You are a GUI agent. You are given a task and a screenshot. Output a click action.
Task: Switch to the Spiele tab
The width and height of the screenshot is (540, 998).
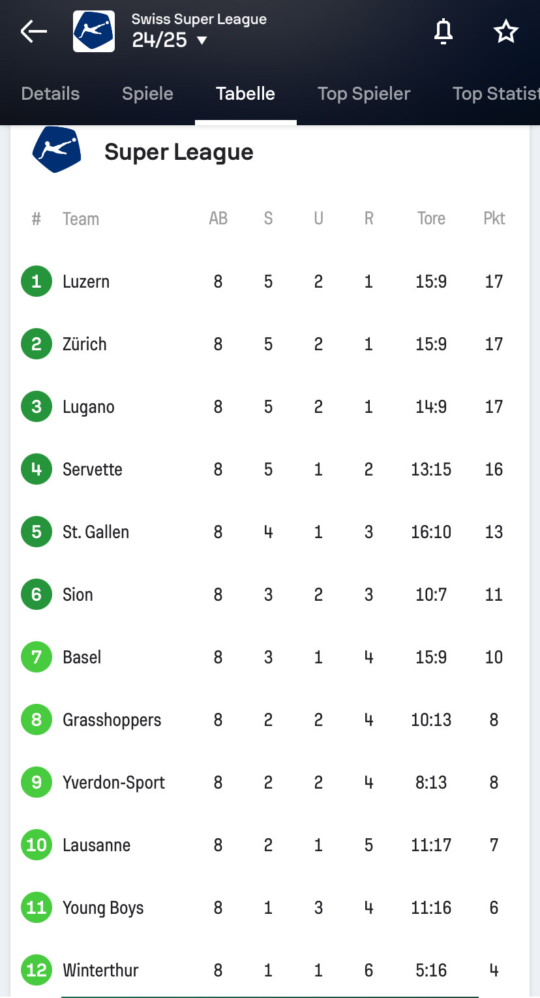pos(147,93)
